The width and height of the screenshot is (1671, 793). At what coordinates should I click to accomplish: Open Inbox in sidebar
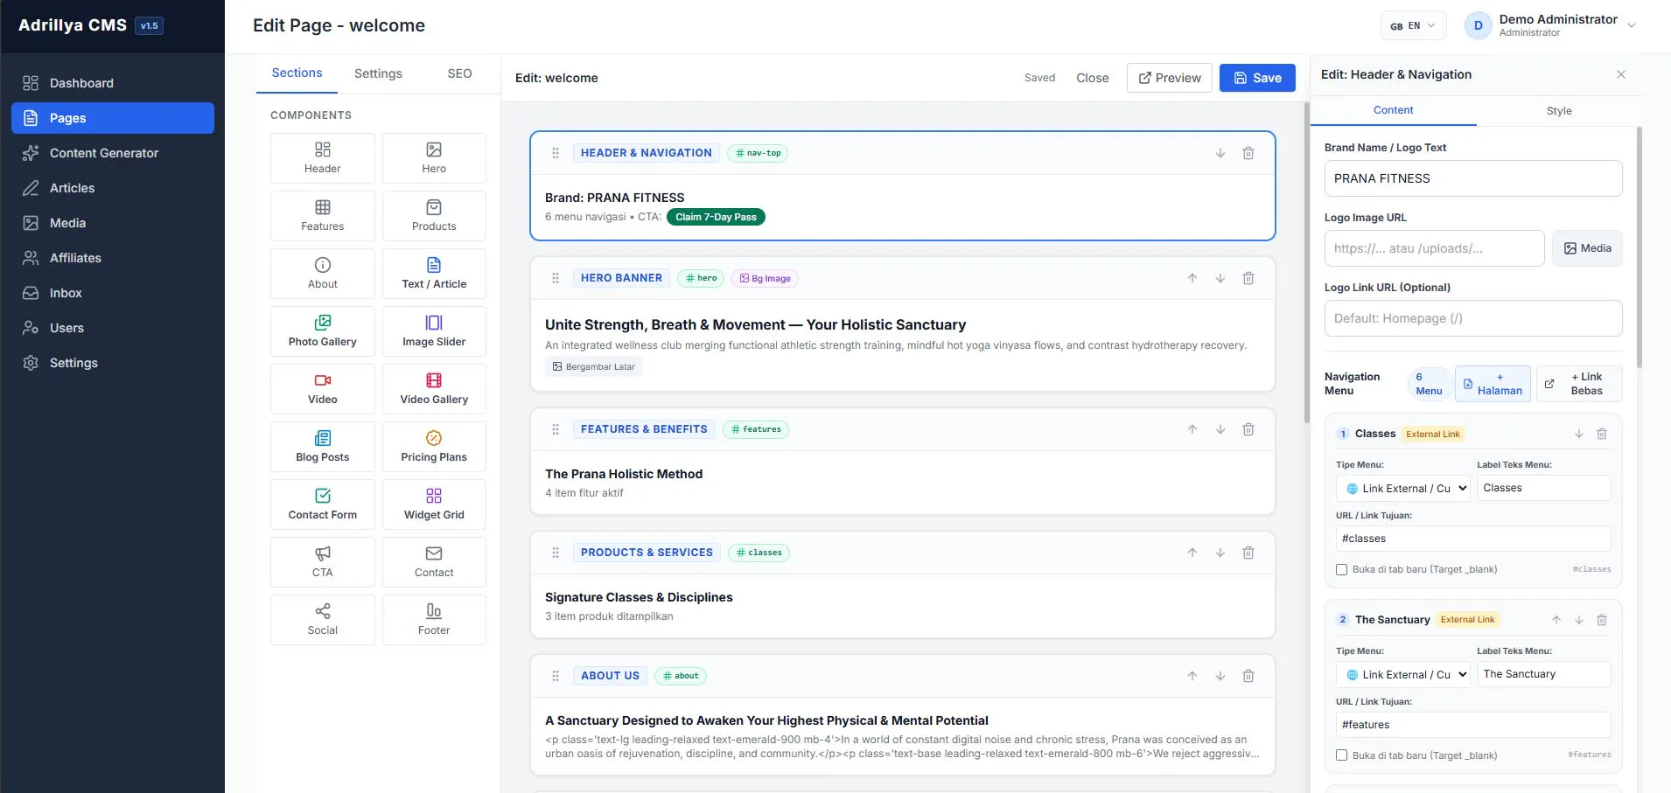point(113,293)
